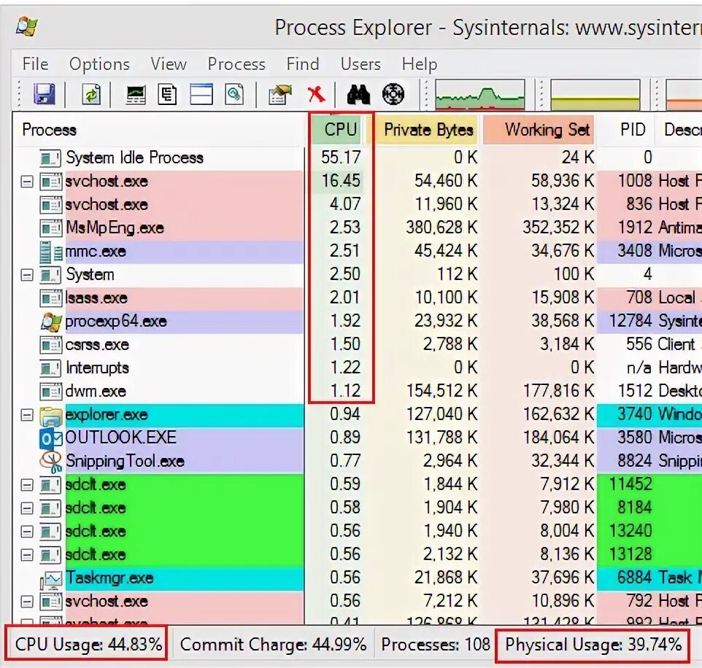The image size is (702, 668).
Task: Open the Find menu
Action: (x=303, y=64)
